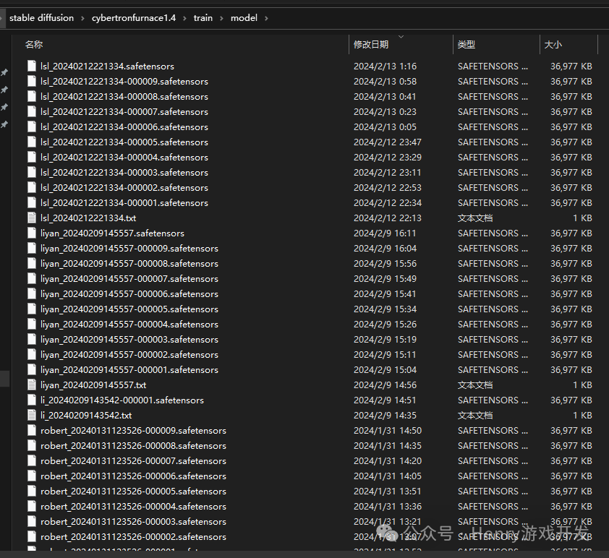Click file icon of lsl_20240212221334-000007.safetensors

tap(31, 111)
